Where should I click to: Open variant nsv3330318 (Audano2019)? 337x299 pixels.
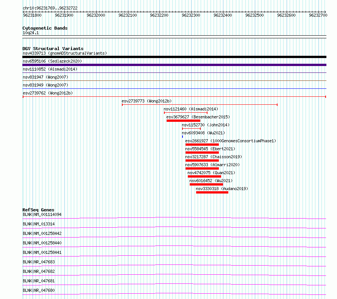click(x=222, y=189)
